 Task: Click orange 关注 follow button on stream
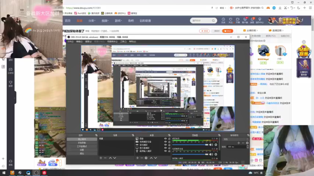click(228, 31)
